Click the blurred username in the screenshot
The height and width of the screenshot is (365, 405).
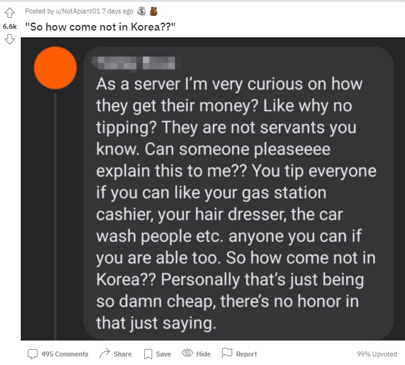pos(133,63)
